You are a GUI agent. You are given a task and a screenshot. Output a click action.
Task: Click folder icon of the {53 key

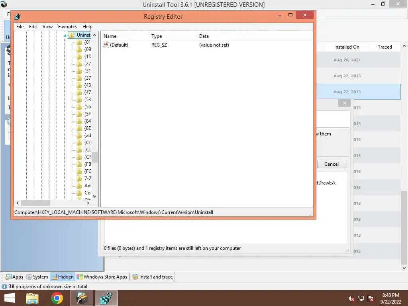79,99
